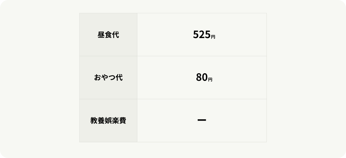The height and width of the screenshot is (158, 346).
Task: Select the おやつ代 label text
Action: [x=108, y=78]
